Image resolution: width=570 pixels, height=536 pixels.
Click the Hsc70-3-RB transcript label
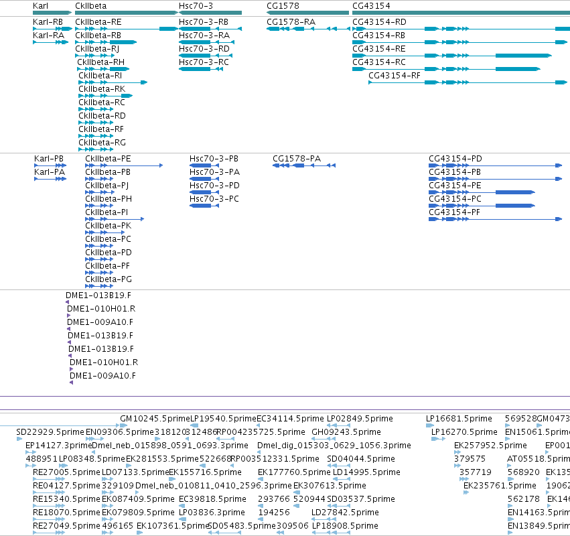(x=204, y=22)
